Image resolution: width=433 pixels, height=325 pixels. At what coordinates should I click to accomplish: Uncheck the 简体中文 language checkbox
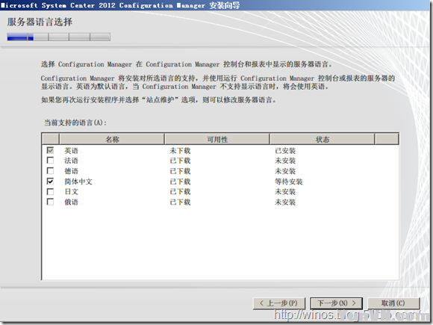pos(50,182)
